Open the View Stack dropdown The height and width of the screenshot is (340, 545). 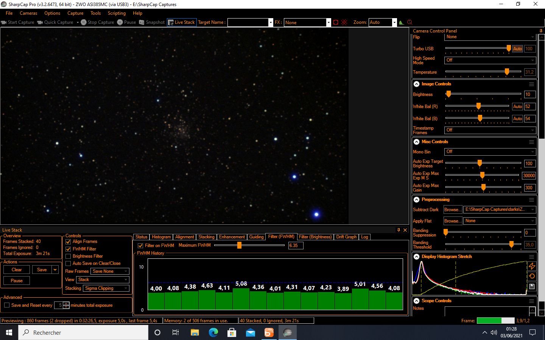coord(103,280)
